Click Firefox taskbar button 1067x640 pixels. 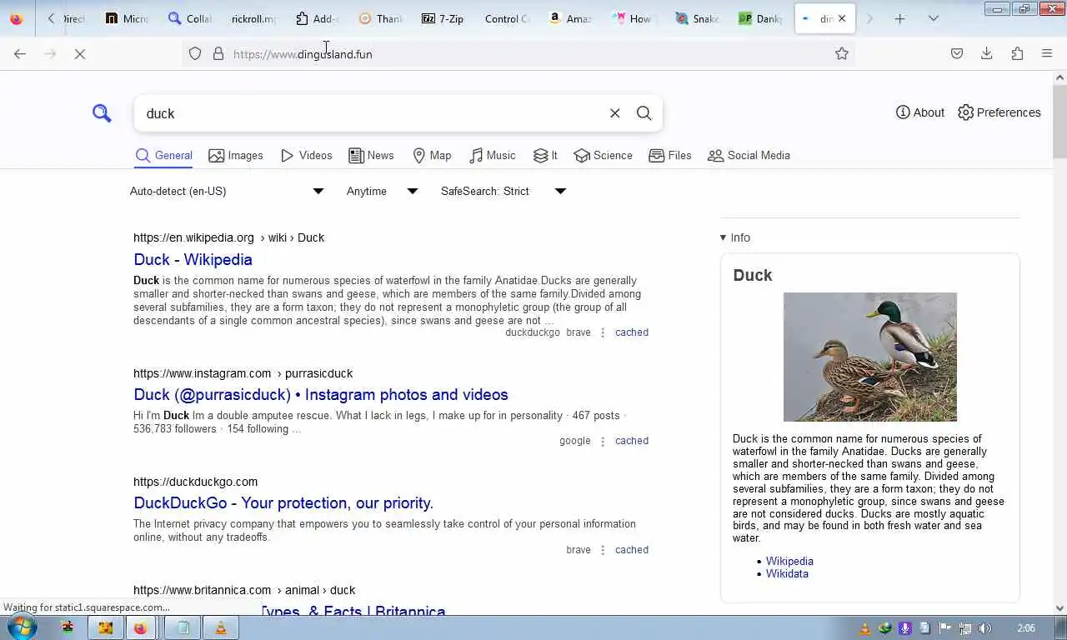140,628
